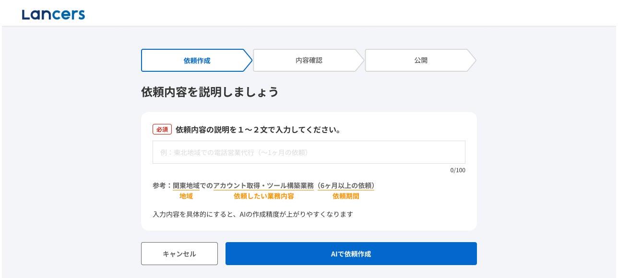Click the 0/100 character counter
Screen dimensions: 618x278
click(x=457, y=170)
